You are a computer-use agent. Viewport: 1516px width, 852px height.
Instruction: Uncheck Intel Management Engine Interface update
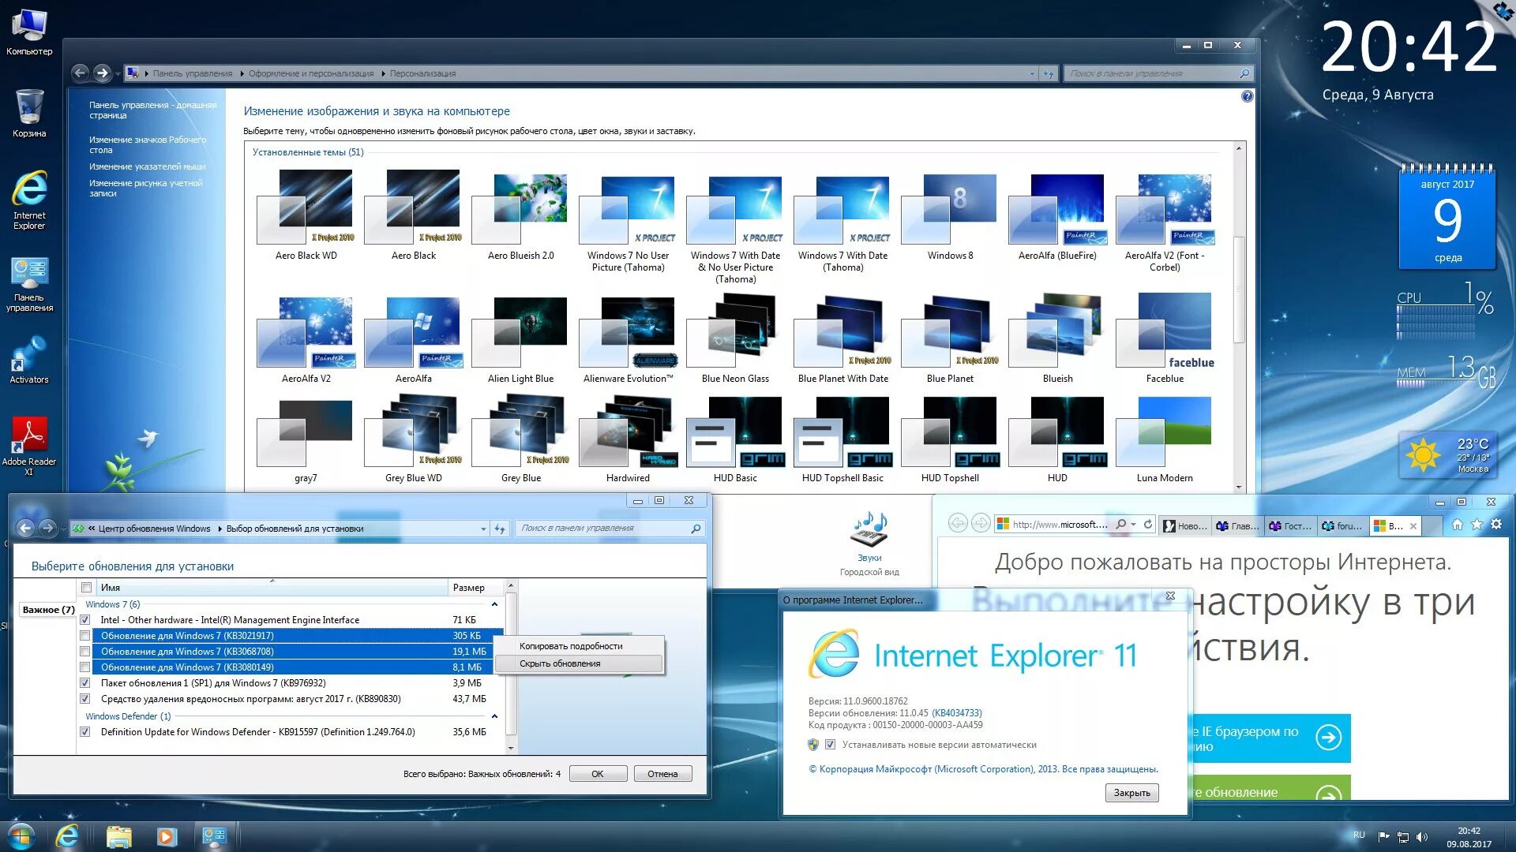[x=84, y=620]
